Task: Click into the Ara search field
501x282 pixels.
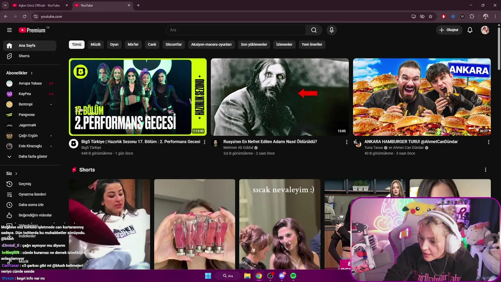Action: coord(236,30)
